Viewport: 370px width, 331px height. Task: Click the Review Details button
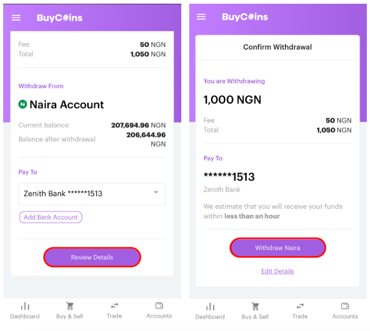[x=92, y=257]
